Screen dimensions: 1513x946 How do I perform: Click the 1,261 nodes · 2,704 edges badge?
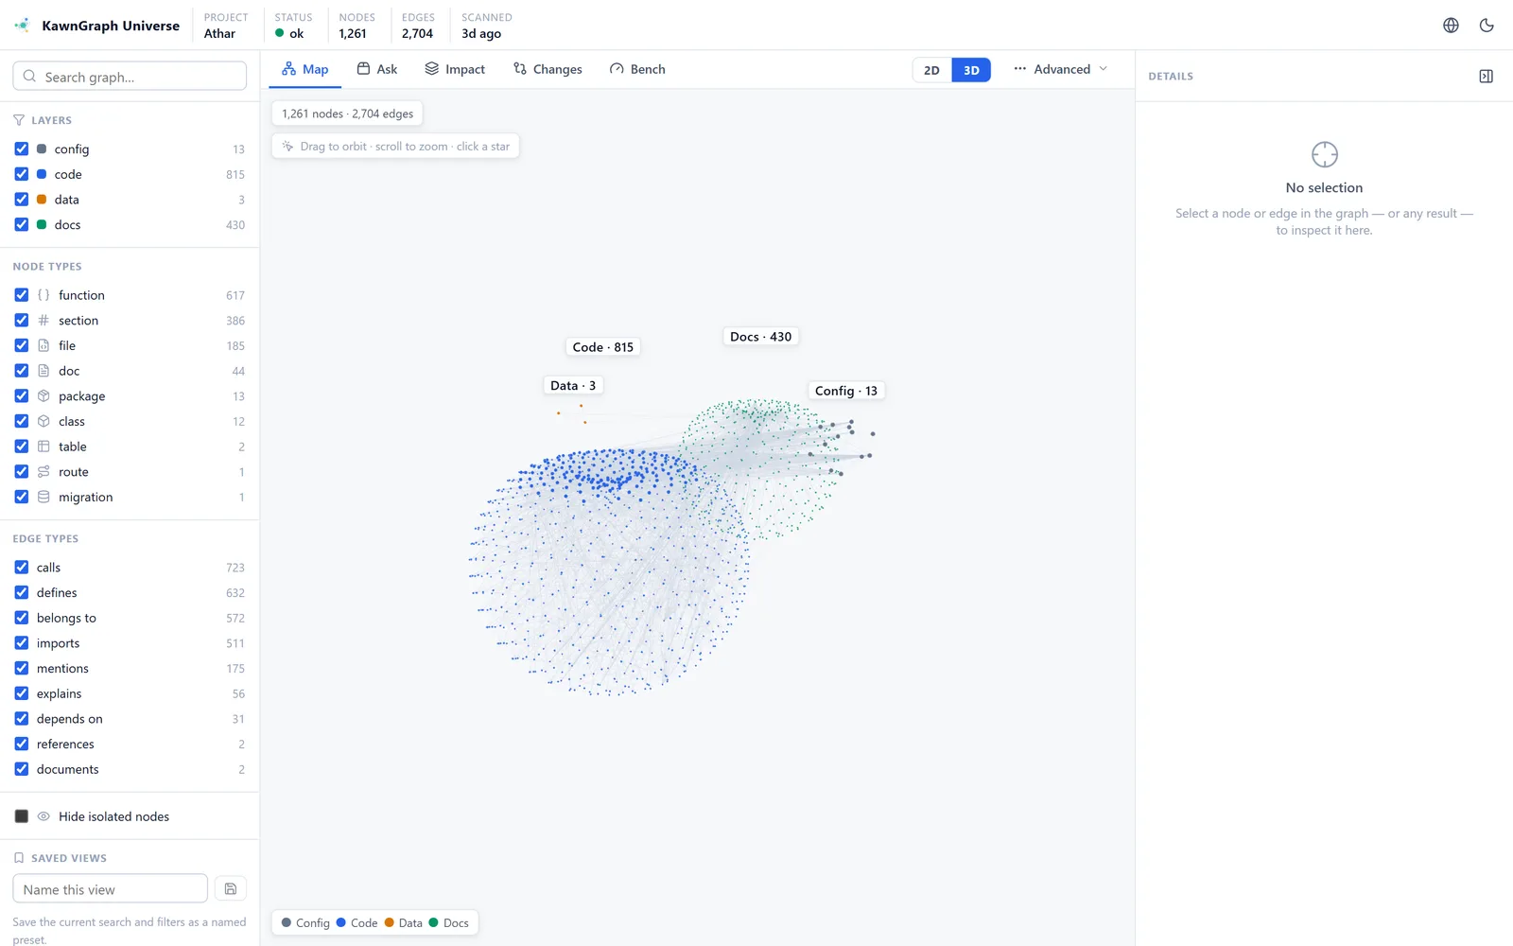347,114
